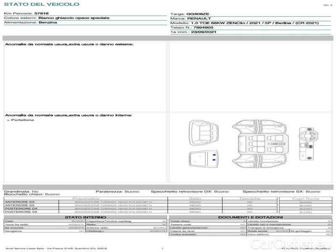The width and height of the screenshot is (336, 252).
Task: Click Arval Service Lease Italia footer address
Action: click(x=56, y=248)
